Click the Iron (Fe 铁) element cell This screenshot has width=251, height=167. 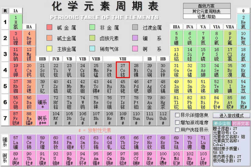click(x=109, y=70)
